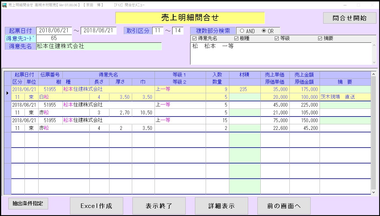The image size is (380, 216).
Task: Click the 得意先コード field showing 65
Action: click(x=54, y=38)
